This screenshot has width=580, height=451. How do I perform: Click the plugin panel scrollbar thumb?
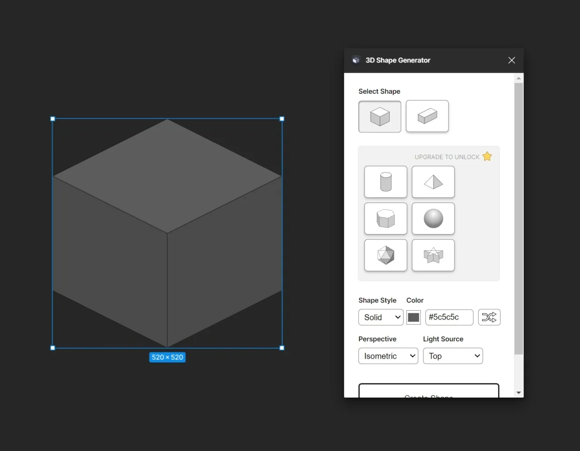(519, 219)
